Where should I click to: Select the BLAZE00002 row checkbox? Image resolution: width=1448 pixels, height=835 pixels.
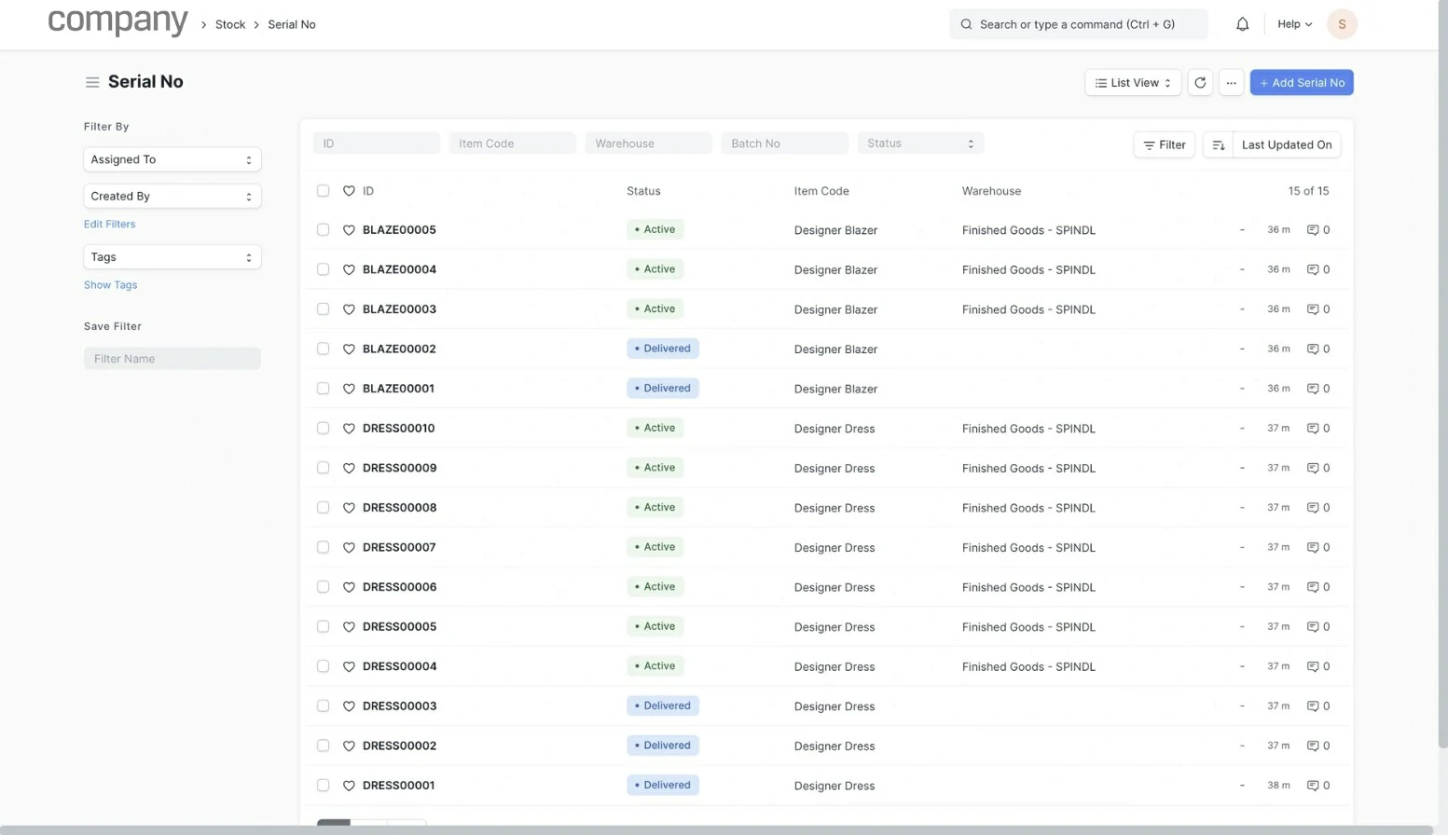click(x=324, y=349)
